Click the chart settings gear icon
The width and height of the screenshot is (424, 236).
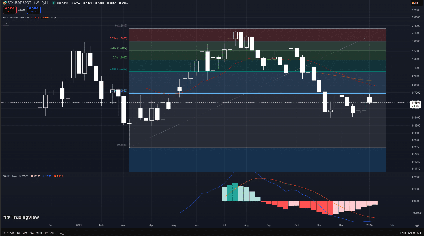point(417,225)
